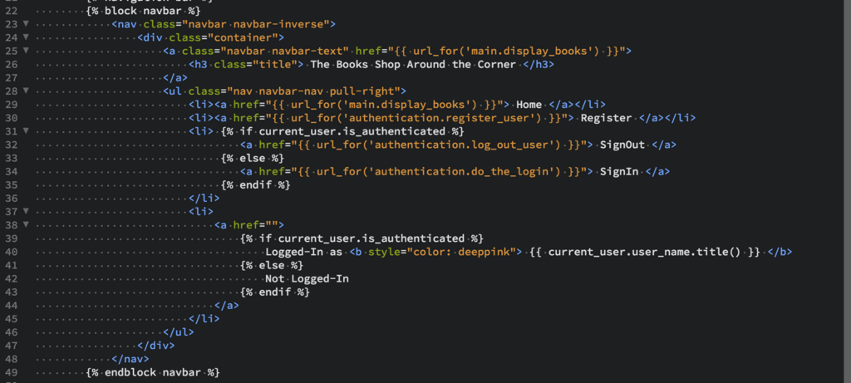
Task: Click the closing </b> tag on line 40
Action: pyautogui.click(x=780, y=252)
